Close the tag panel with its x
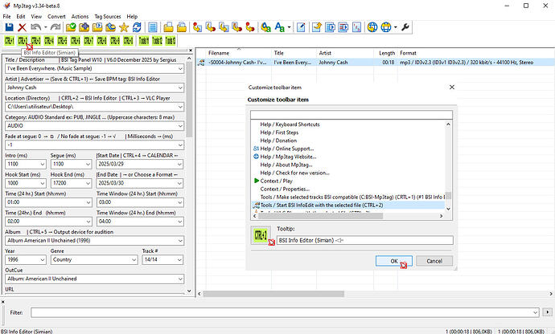Screen dimensions: 555x334 pyautogui.click(x=191, y=51)
